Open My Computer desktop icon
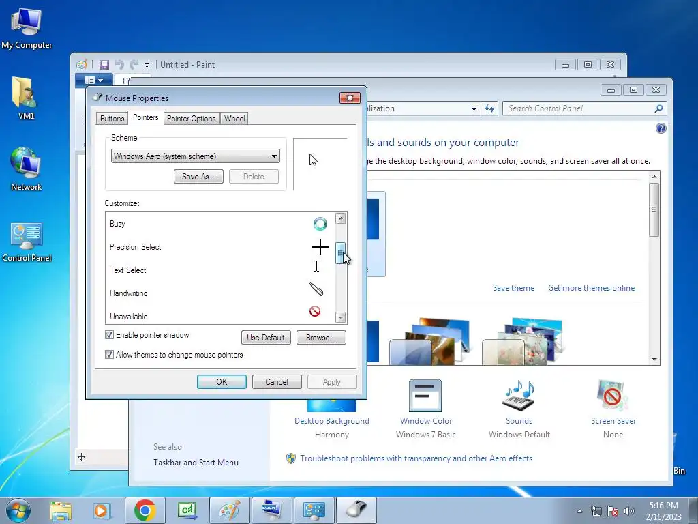The width and height of the screenshot is (698, 524). pyautogui.click(x=27, y=27)
